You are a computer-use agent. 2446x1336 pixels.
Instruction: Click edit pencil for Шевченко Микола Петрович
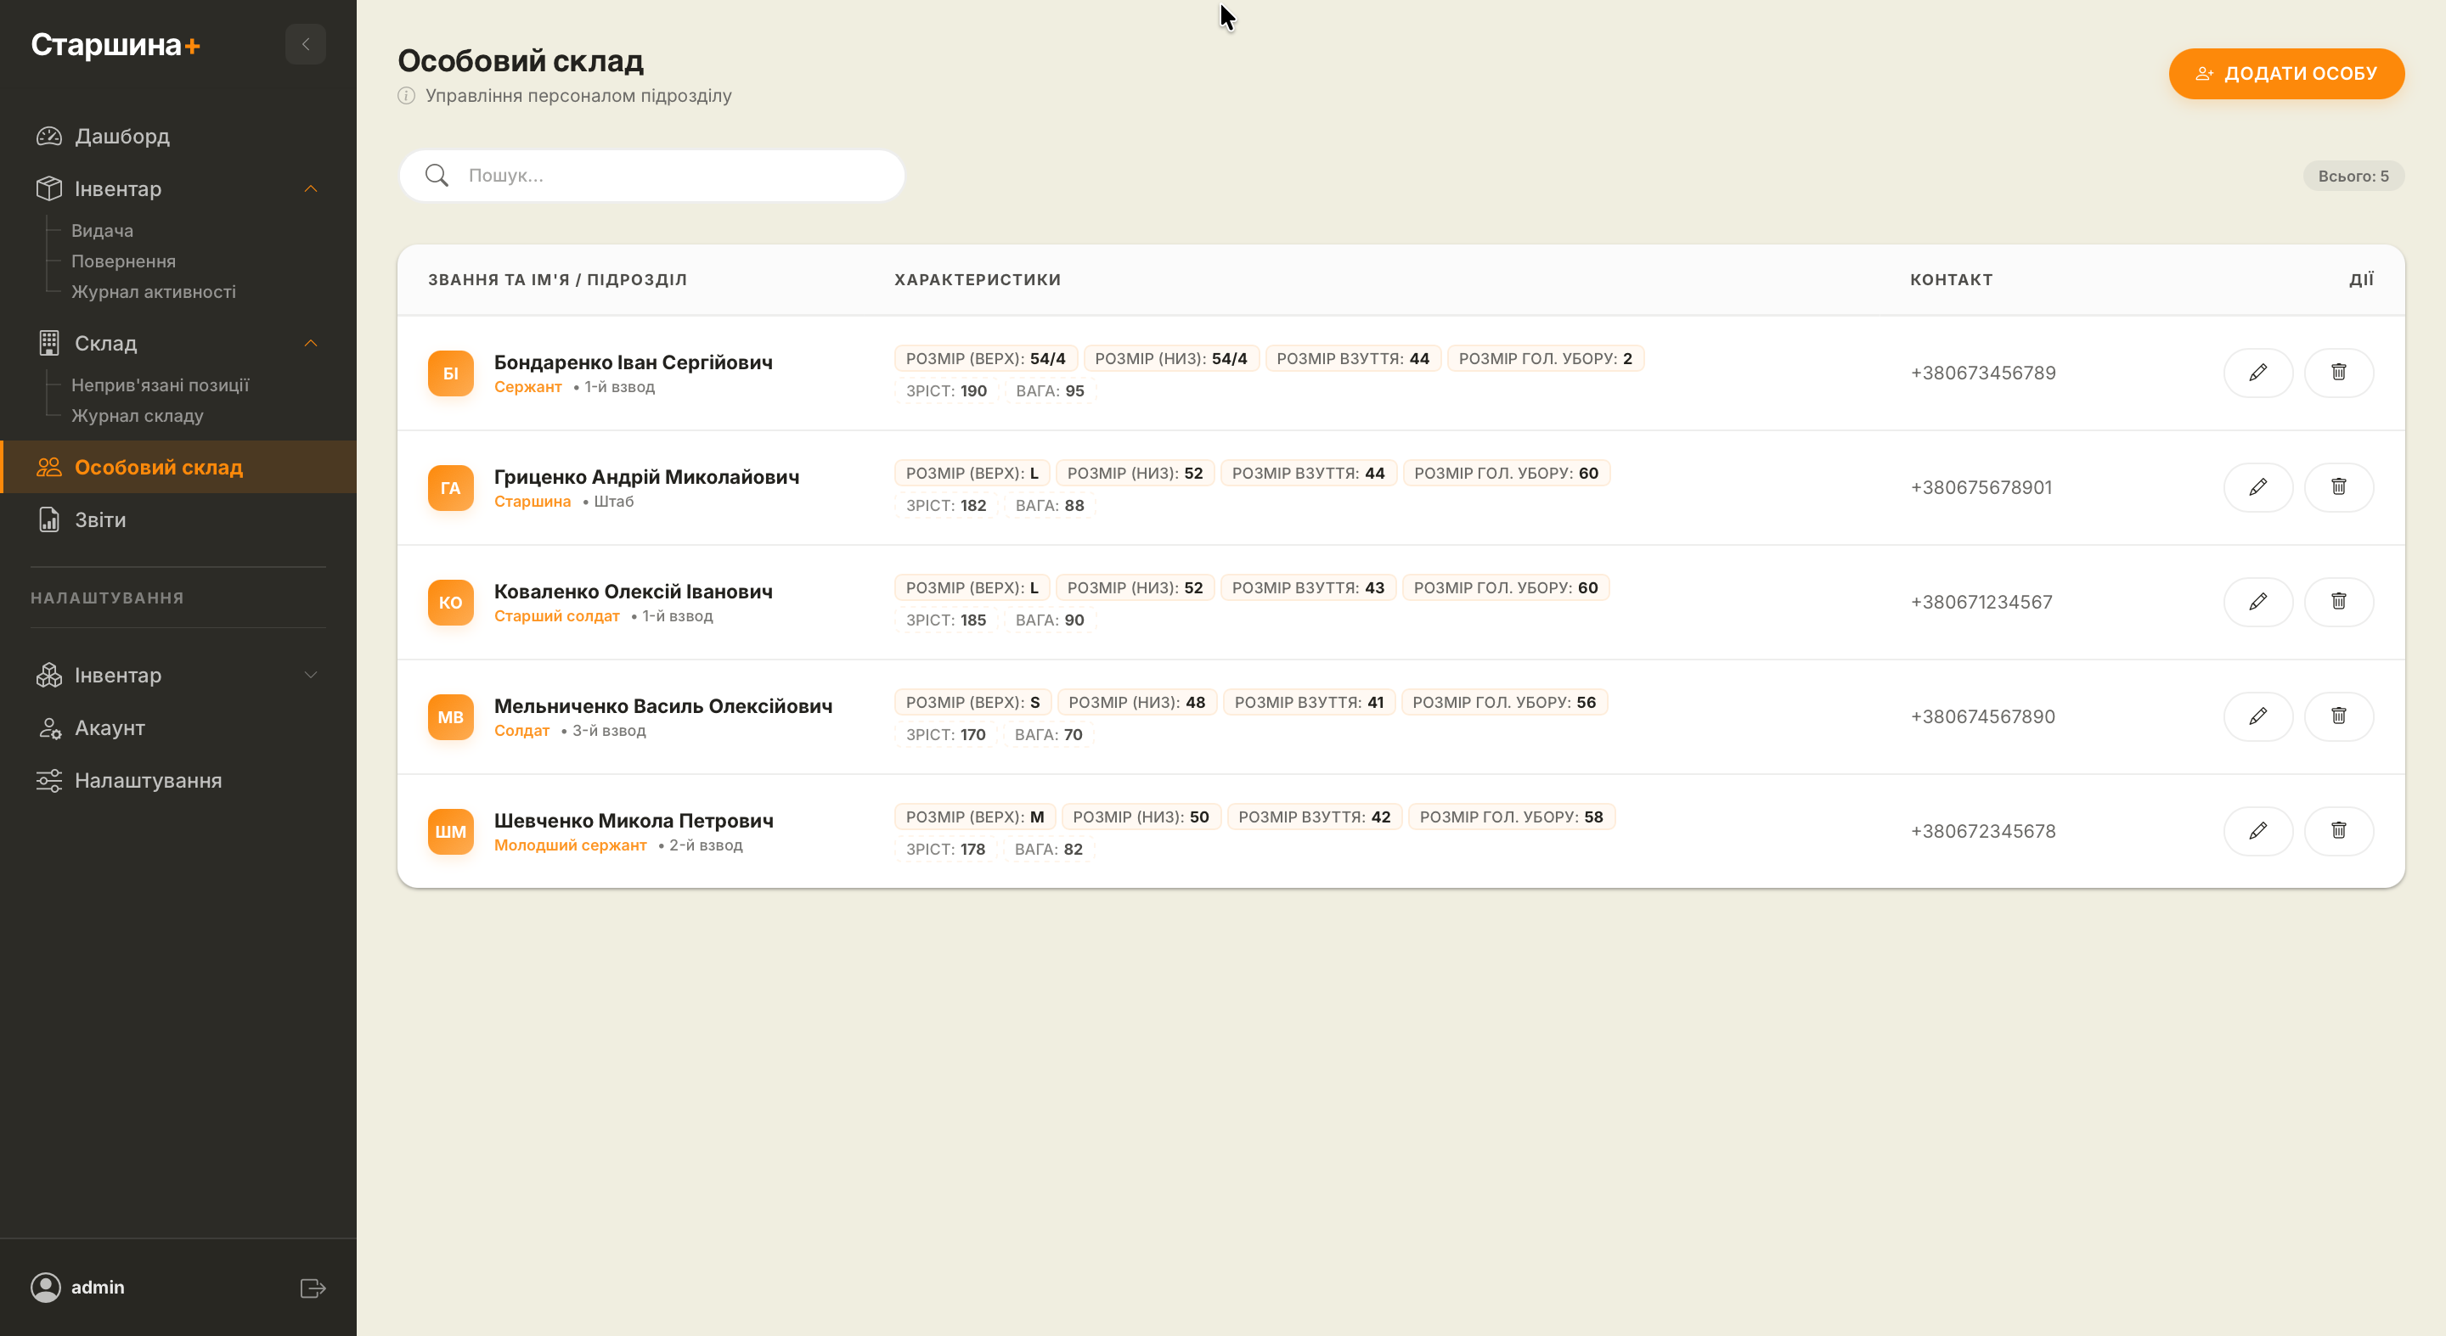click(x=2257, y=830)
